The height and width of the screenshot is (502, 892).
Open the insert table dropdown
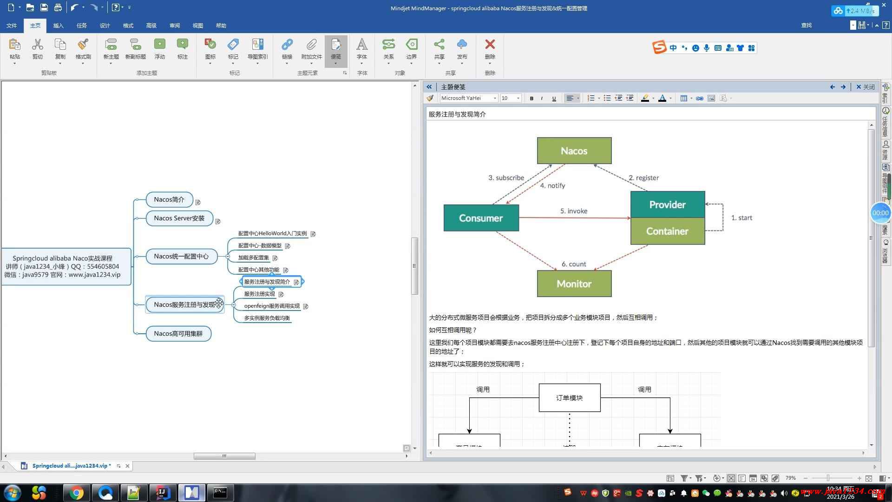pyautogui.click(x=691, y=98)
